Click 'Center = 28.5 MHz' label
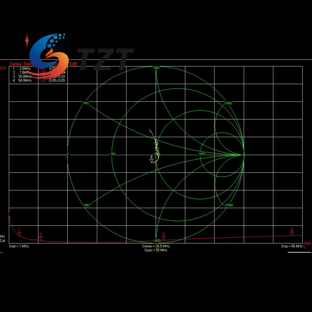The width and height of the screenshot is (312, 312). tap(156, 246)
